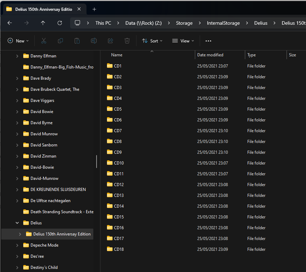The width and height of the screenshot is (306, 272).
Task: Select the CD18 folder icon
Action: pos(110,249)
